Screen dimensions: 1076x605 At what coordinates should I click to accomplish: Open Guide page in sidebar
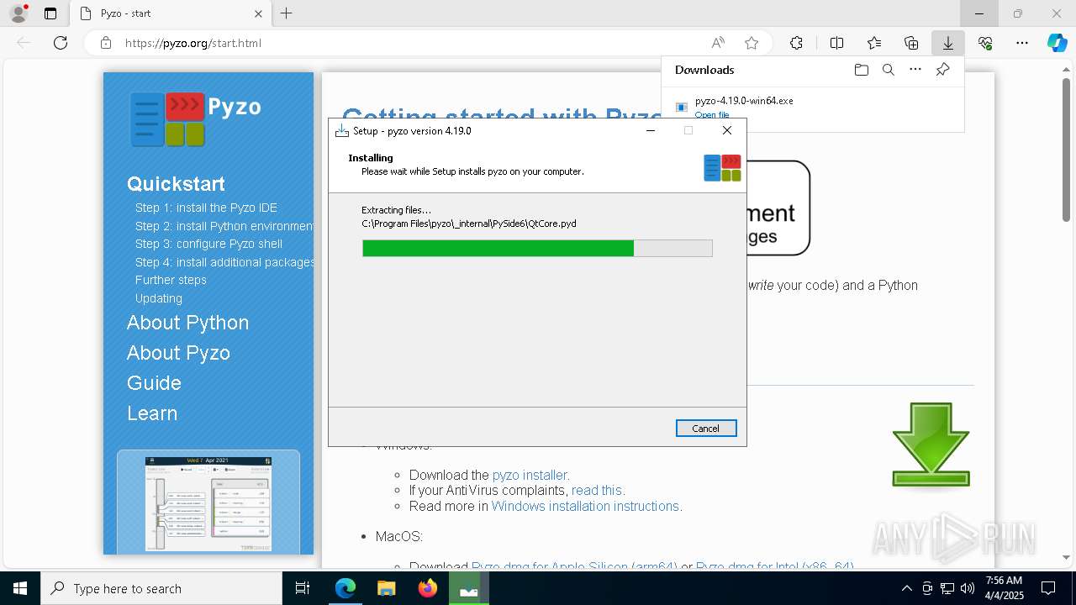point(154,383)
